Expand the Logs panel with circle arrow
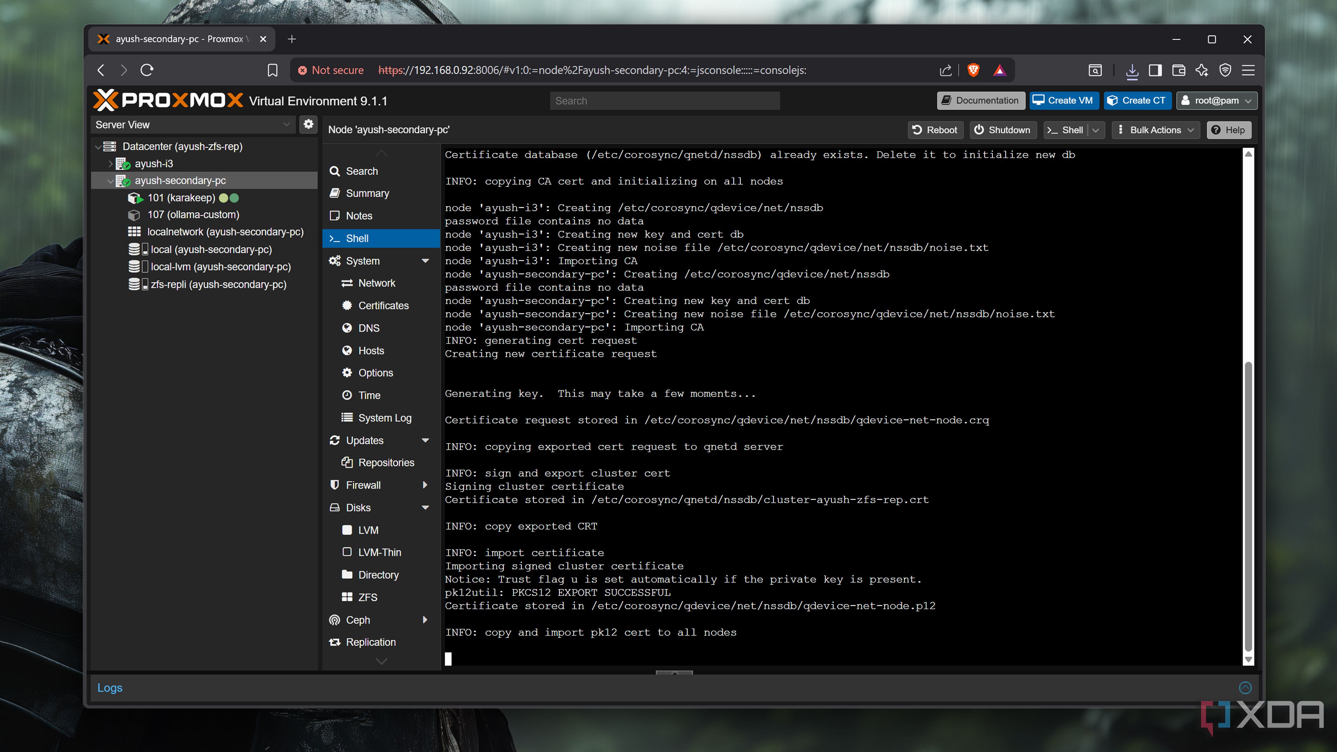 click(x=1245, y=688)
